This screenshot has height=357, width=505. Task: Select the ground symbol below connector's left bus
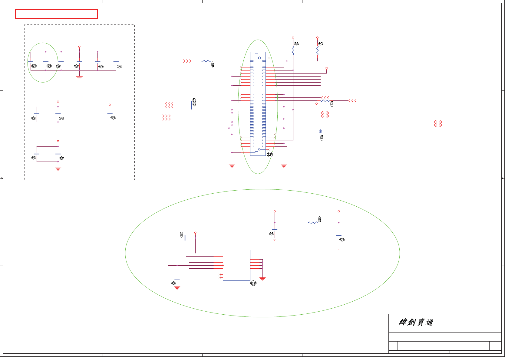[232, 166]
